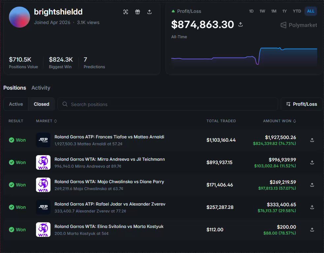Click Won checkmark on Chwalinska vs Parry row

(x=12, y=185)
